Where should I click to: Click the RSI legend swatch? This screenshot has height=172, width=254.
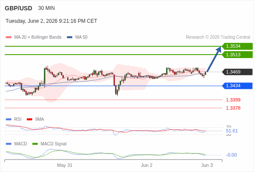pyautogui.click(x=9, y=120)
